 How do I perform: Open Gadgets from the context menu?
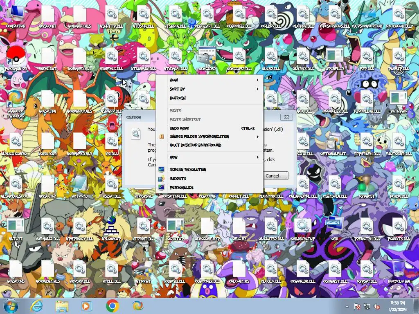[209, 179]
